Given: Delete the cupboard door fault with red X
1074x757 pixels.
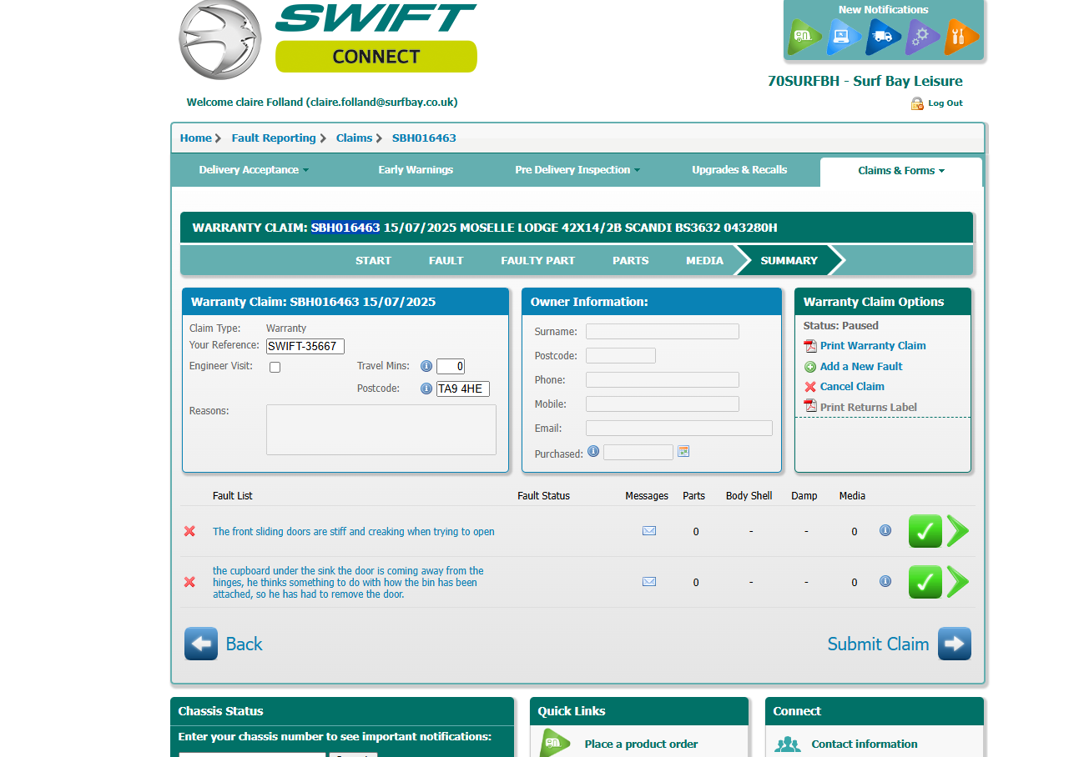Looking at the screenshot, I should point(189,582).
